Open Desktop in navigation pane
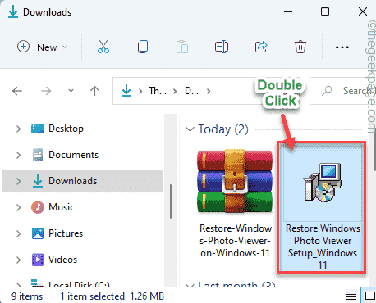Image resolution: width=376 pixels, height=303 pixels. point(66,129)
